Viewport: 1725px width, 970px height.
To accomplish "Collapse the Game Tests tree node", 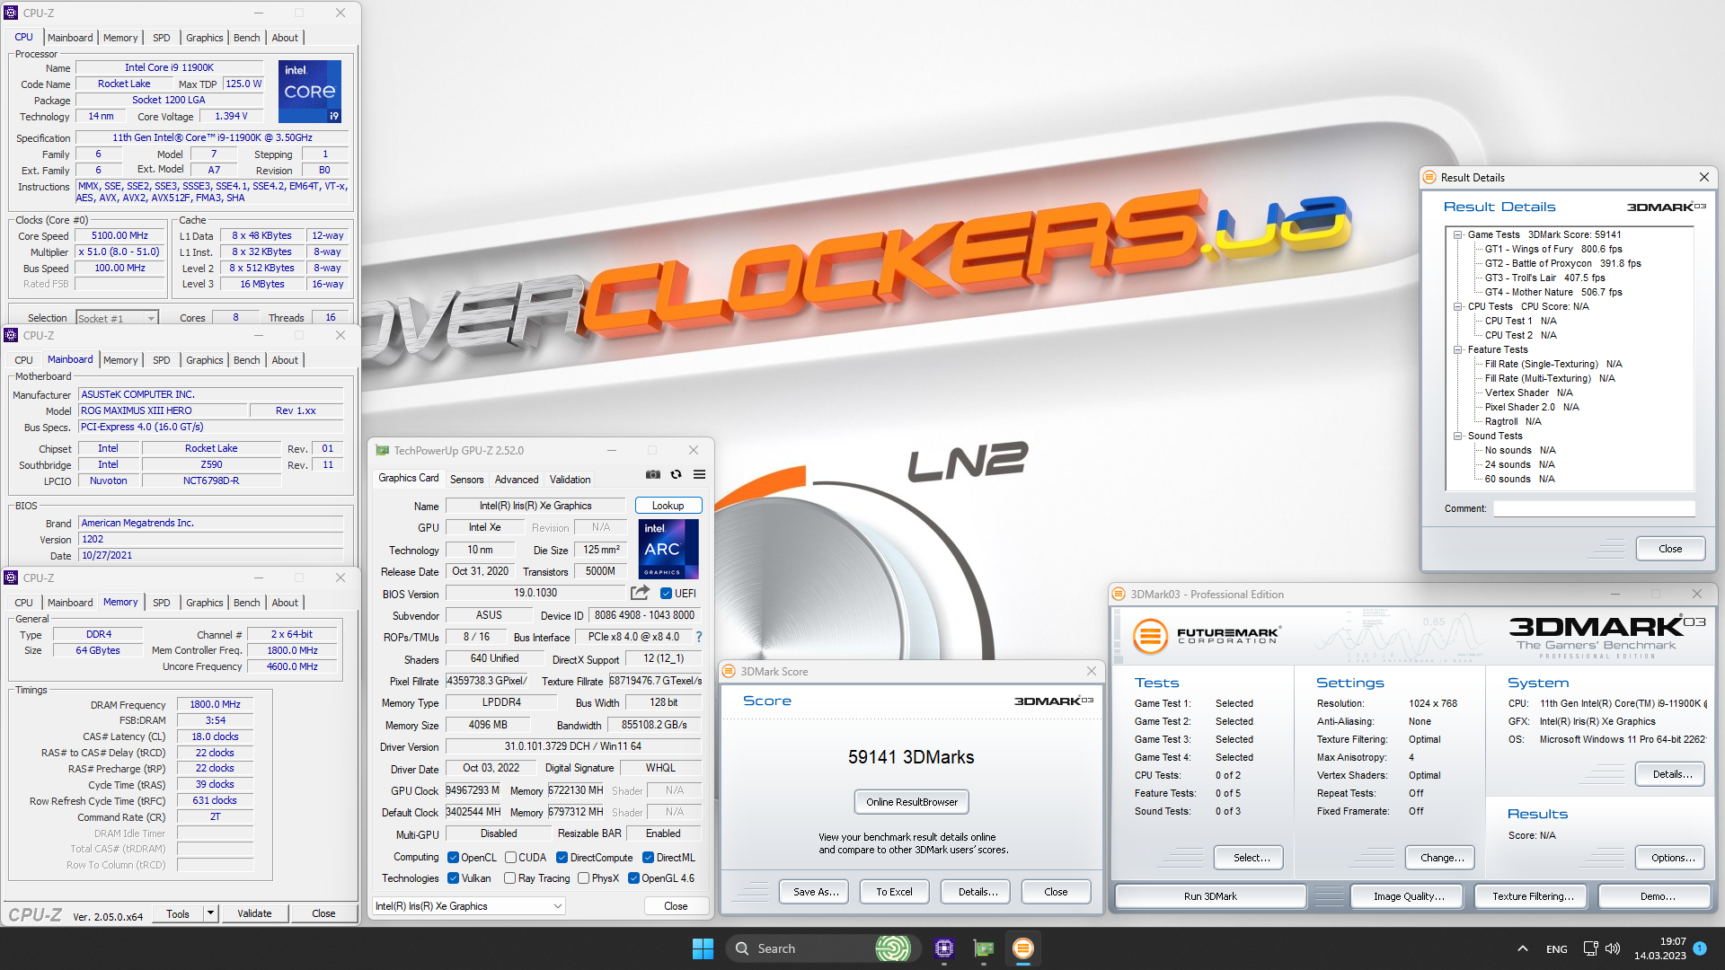I will (1457, 234).
